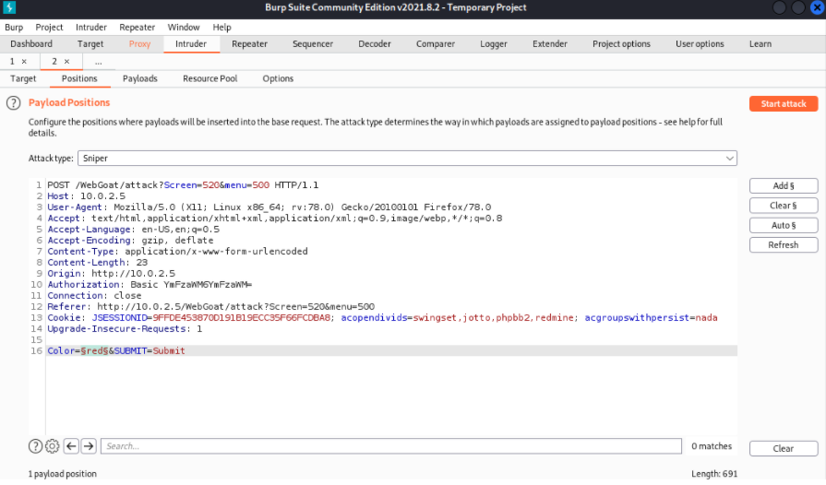Click the Auto § button

[x=784, y=225]
